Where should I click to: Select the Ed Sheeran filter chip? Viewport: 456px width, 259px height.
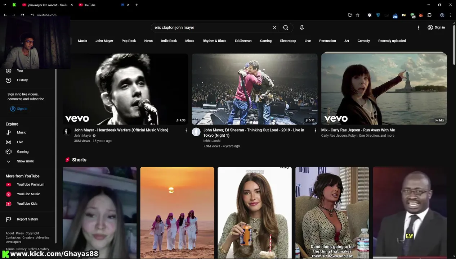click(x=243, y=41)
